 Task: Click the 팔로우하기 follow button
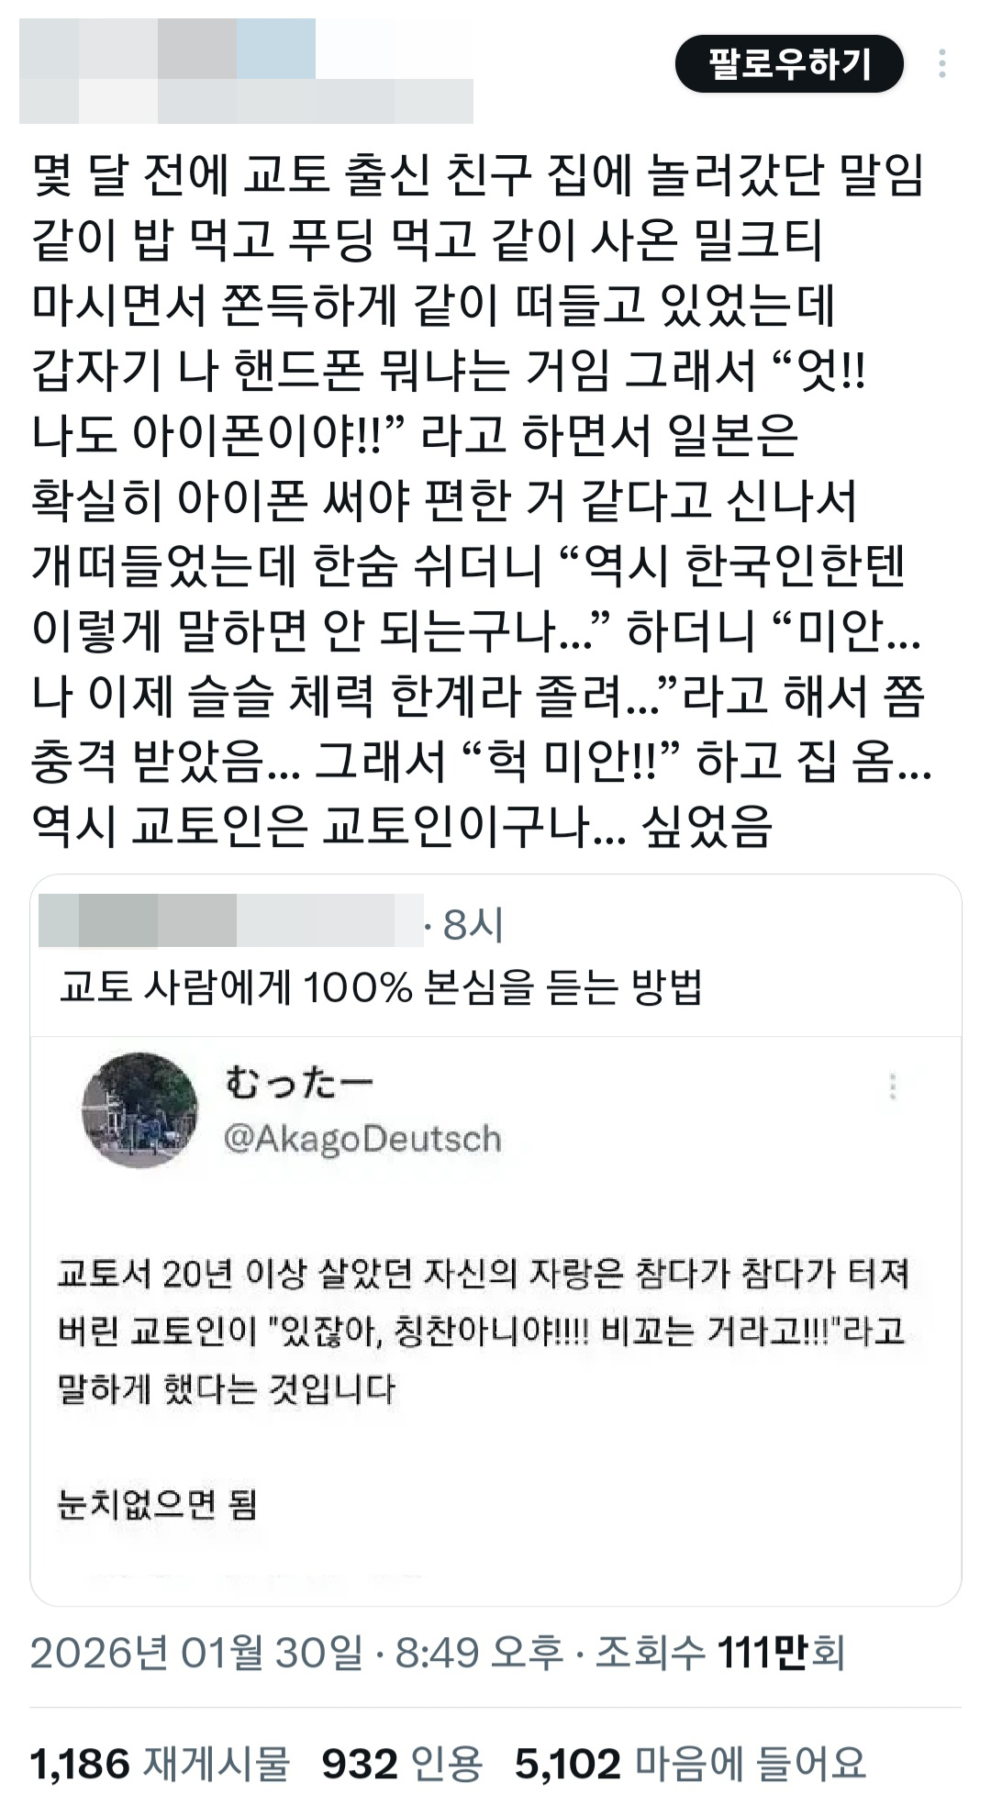[789, 64]
